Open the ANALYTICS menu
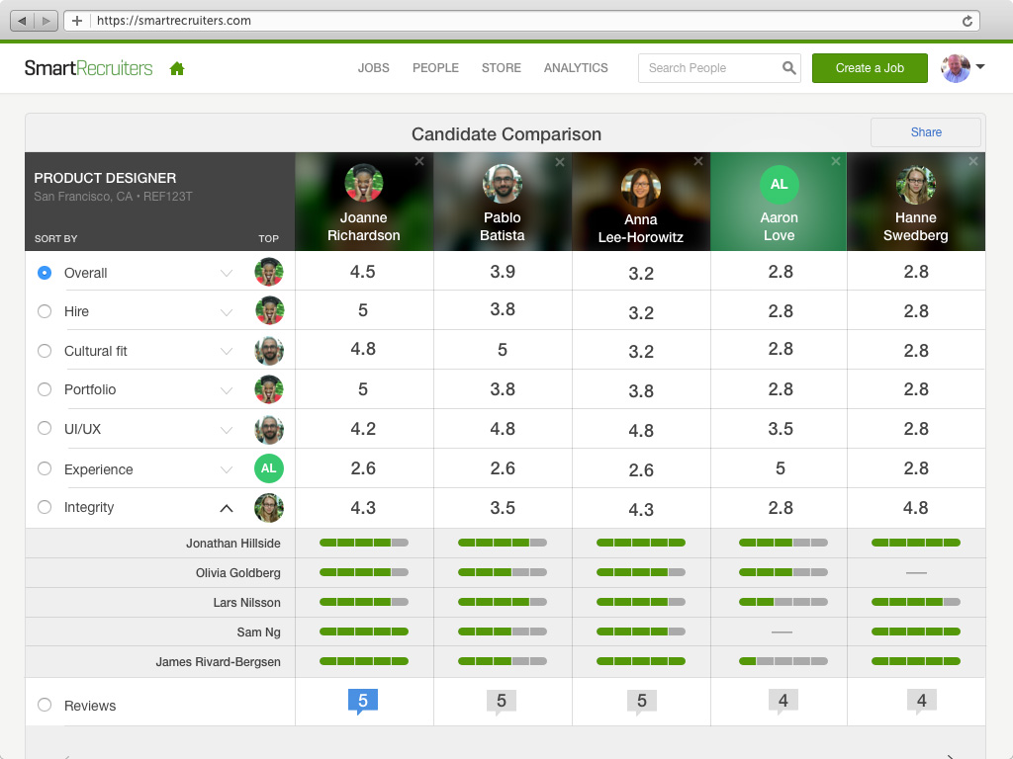The image size is (1013, 759). [576, 68]
